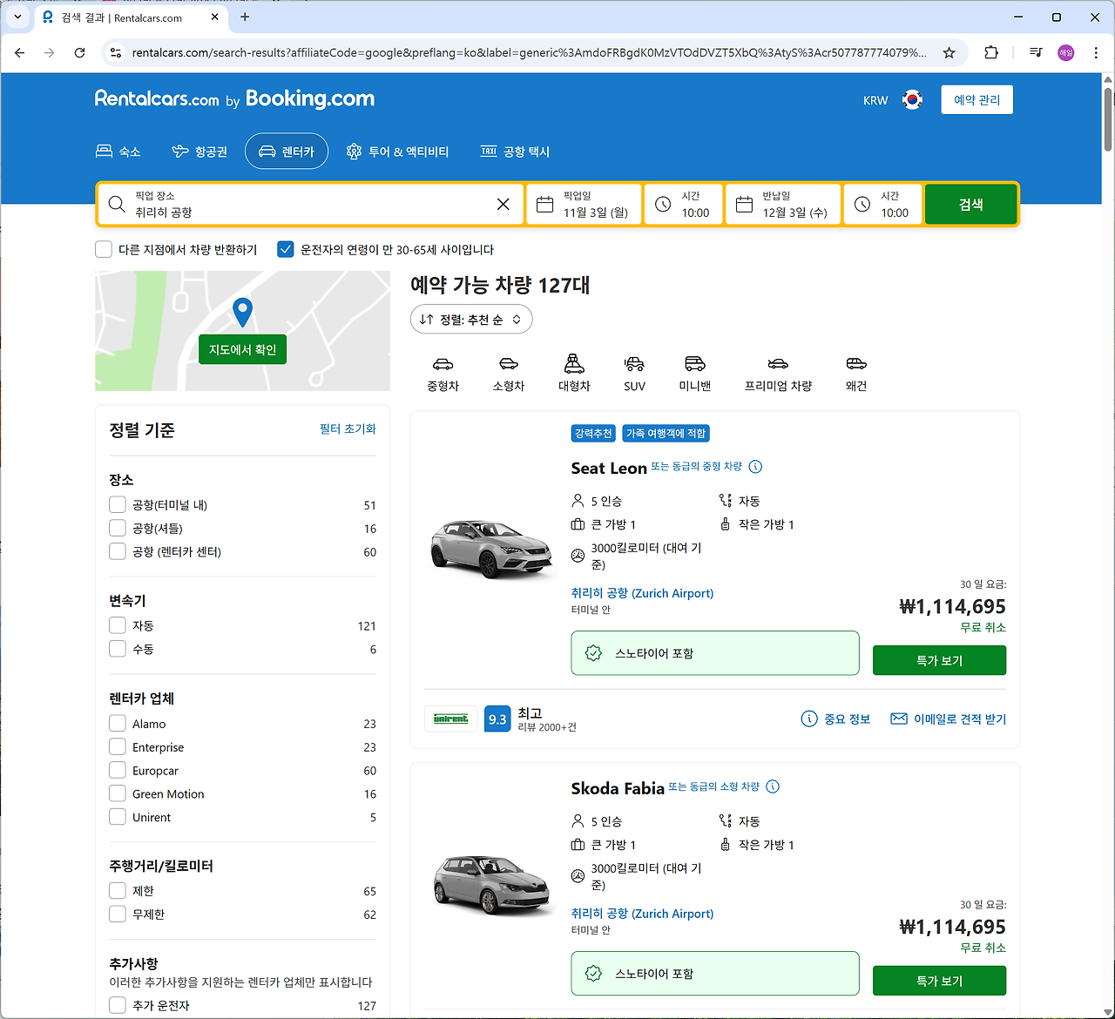Filter by 대형차 car type icon

[x=574, y=373]
